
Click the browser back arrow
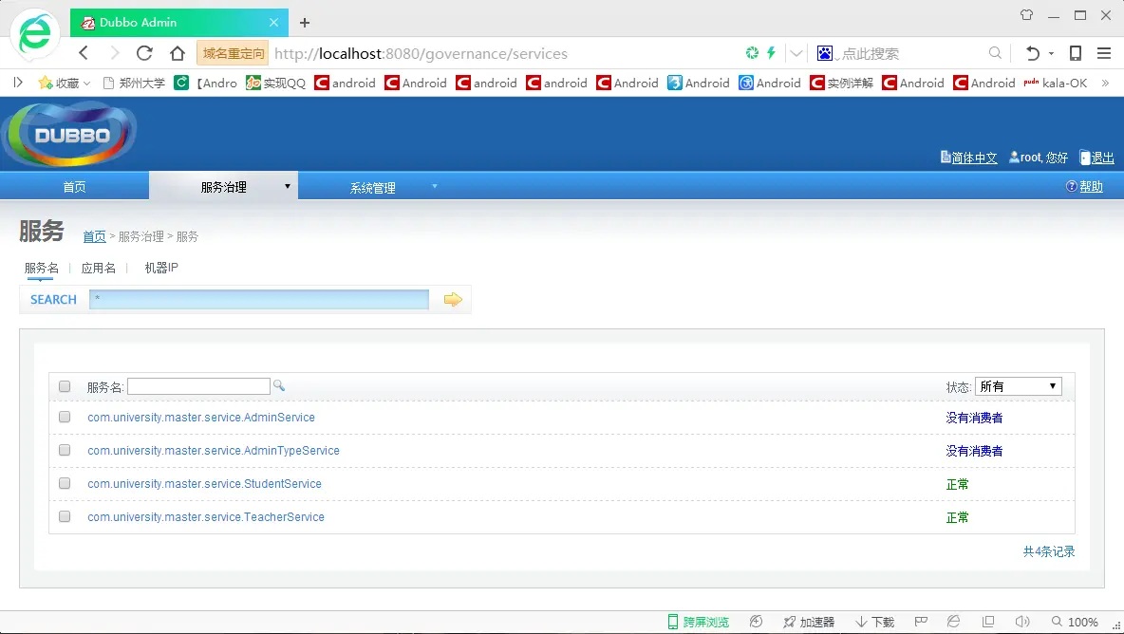(84, 53)
